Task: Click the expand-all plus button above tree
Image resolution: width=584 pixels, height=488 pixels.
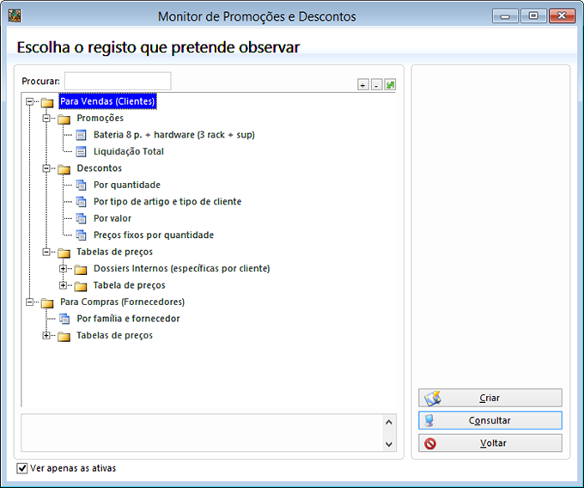Action: tap(362, 85)
